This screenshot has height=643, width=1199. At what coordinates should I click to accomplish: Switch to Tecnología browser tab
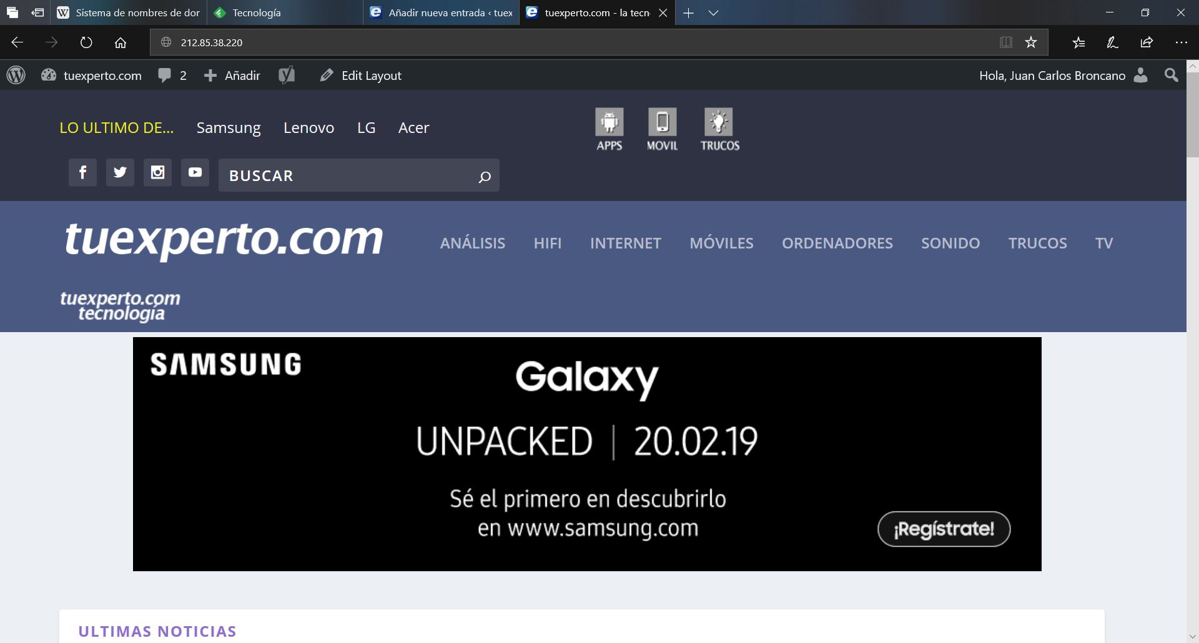point(285,12)
